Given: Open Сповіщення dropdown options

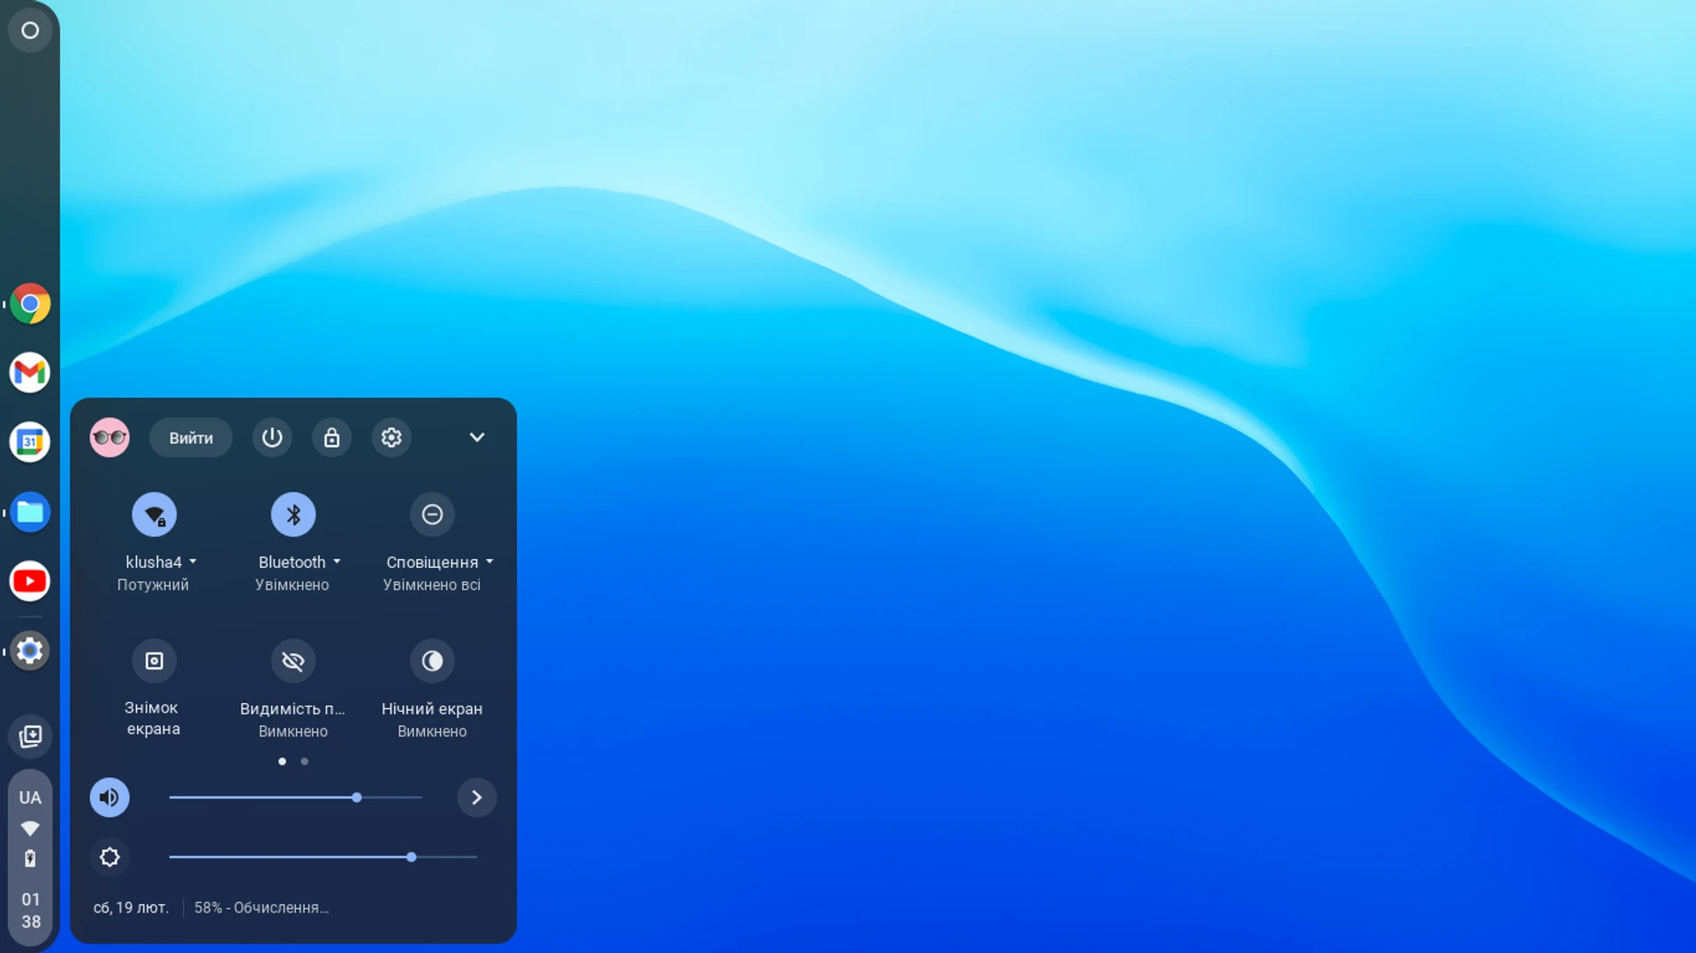Looking at the screenshot, I should point(490,561).
